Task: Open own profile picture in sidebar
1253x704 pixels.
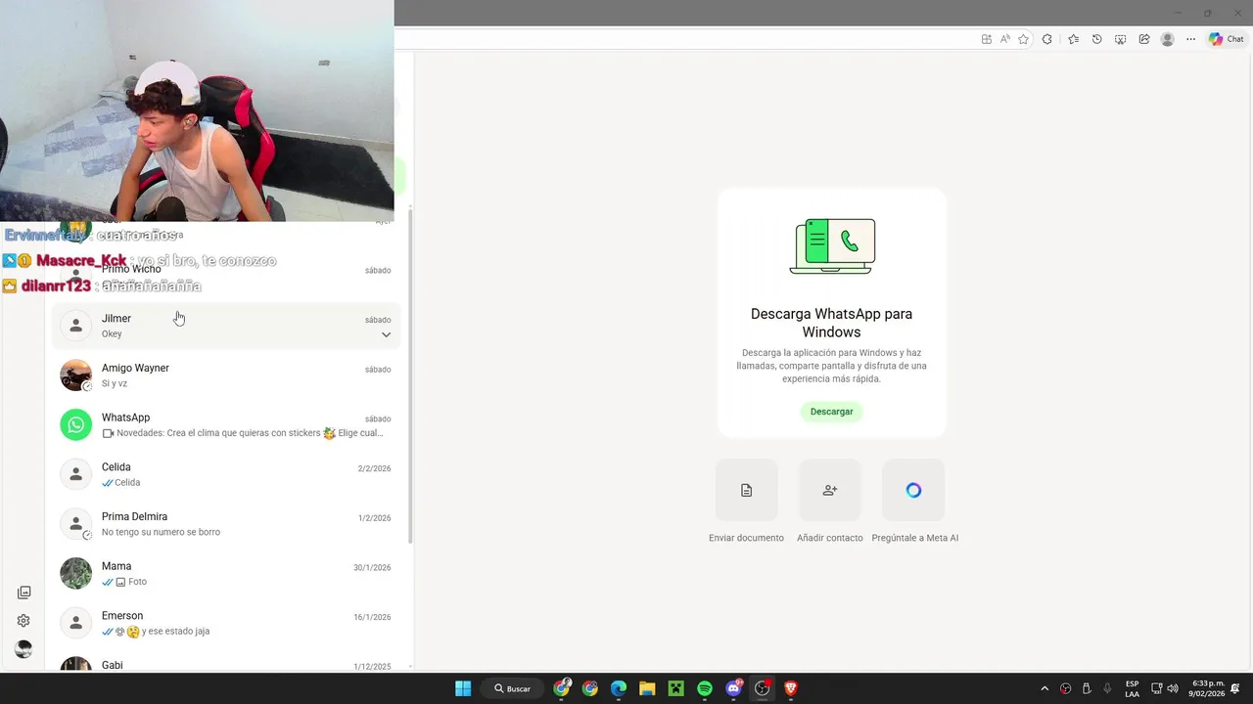Action: 23,649
